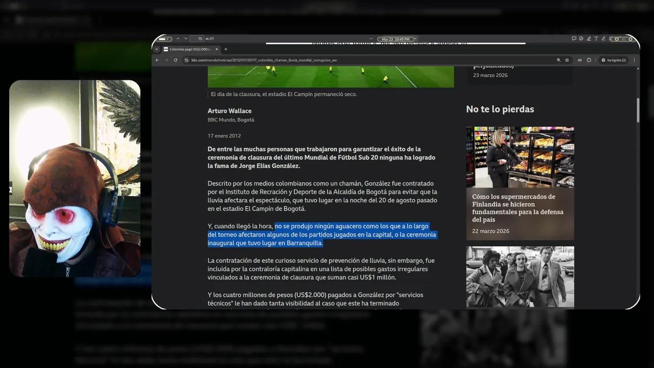The image size is (654, 368).
Task: Click the highlighted text about ningún aguacero
Action: coord(322,235)
